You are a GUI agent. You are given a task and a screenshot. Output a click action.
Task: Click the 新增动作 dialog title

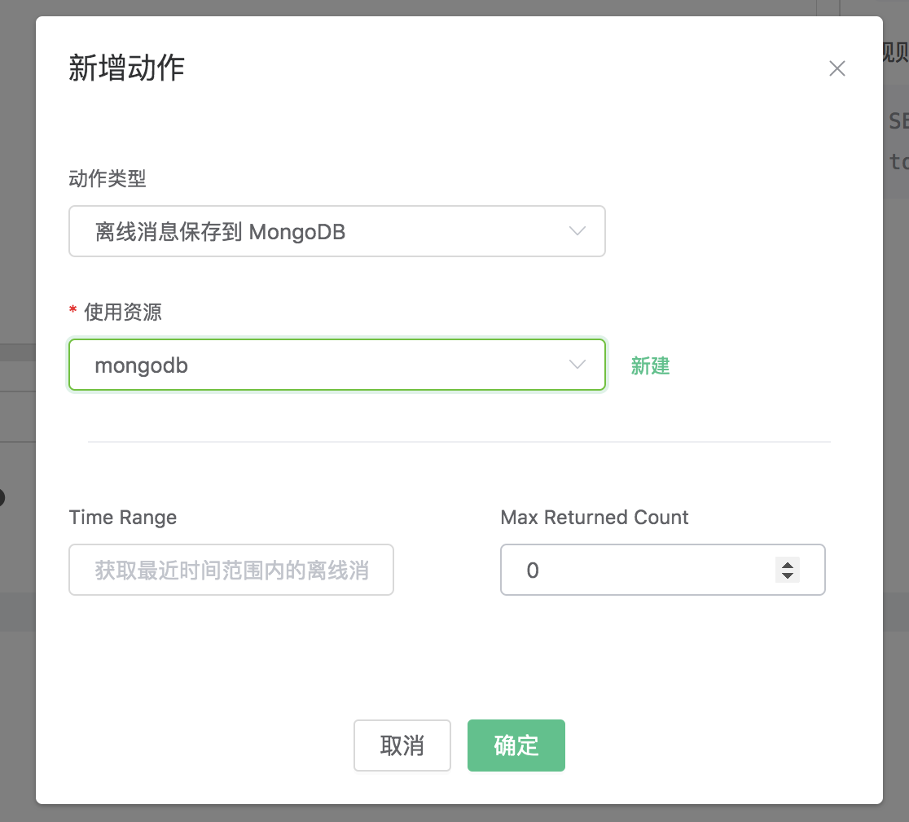click(126, 68)
